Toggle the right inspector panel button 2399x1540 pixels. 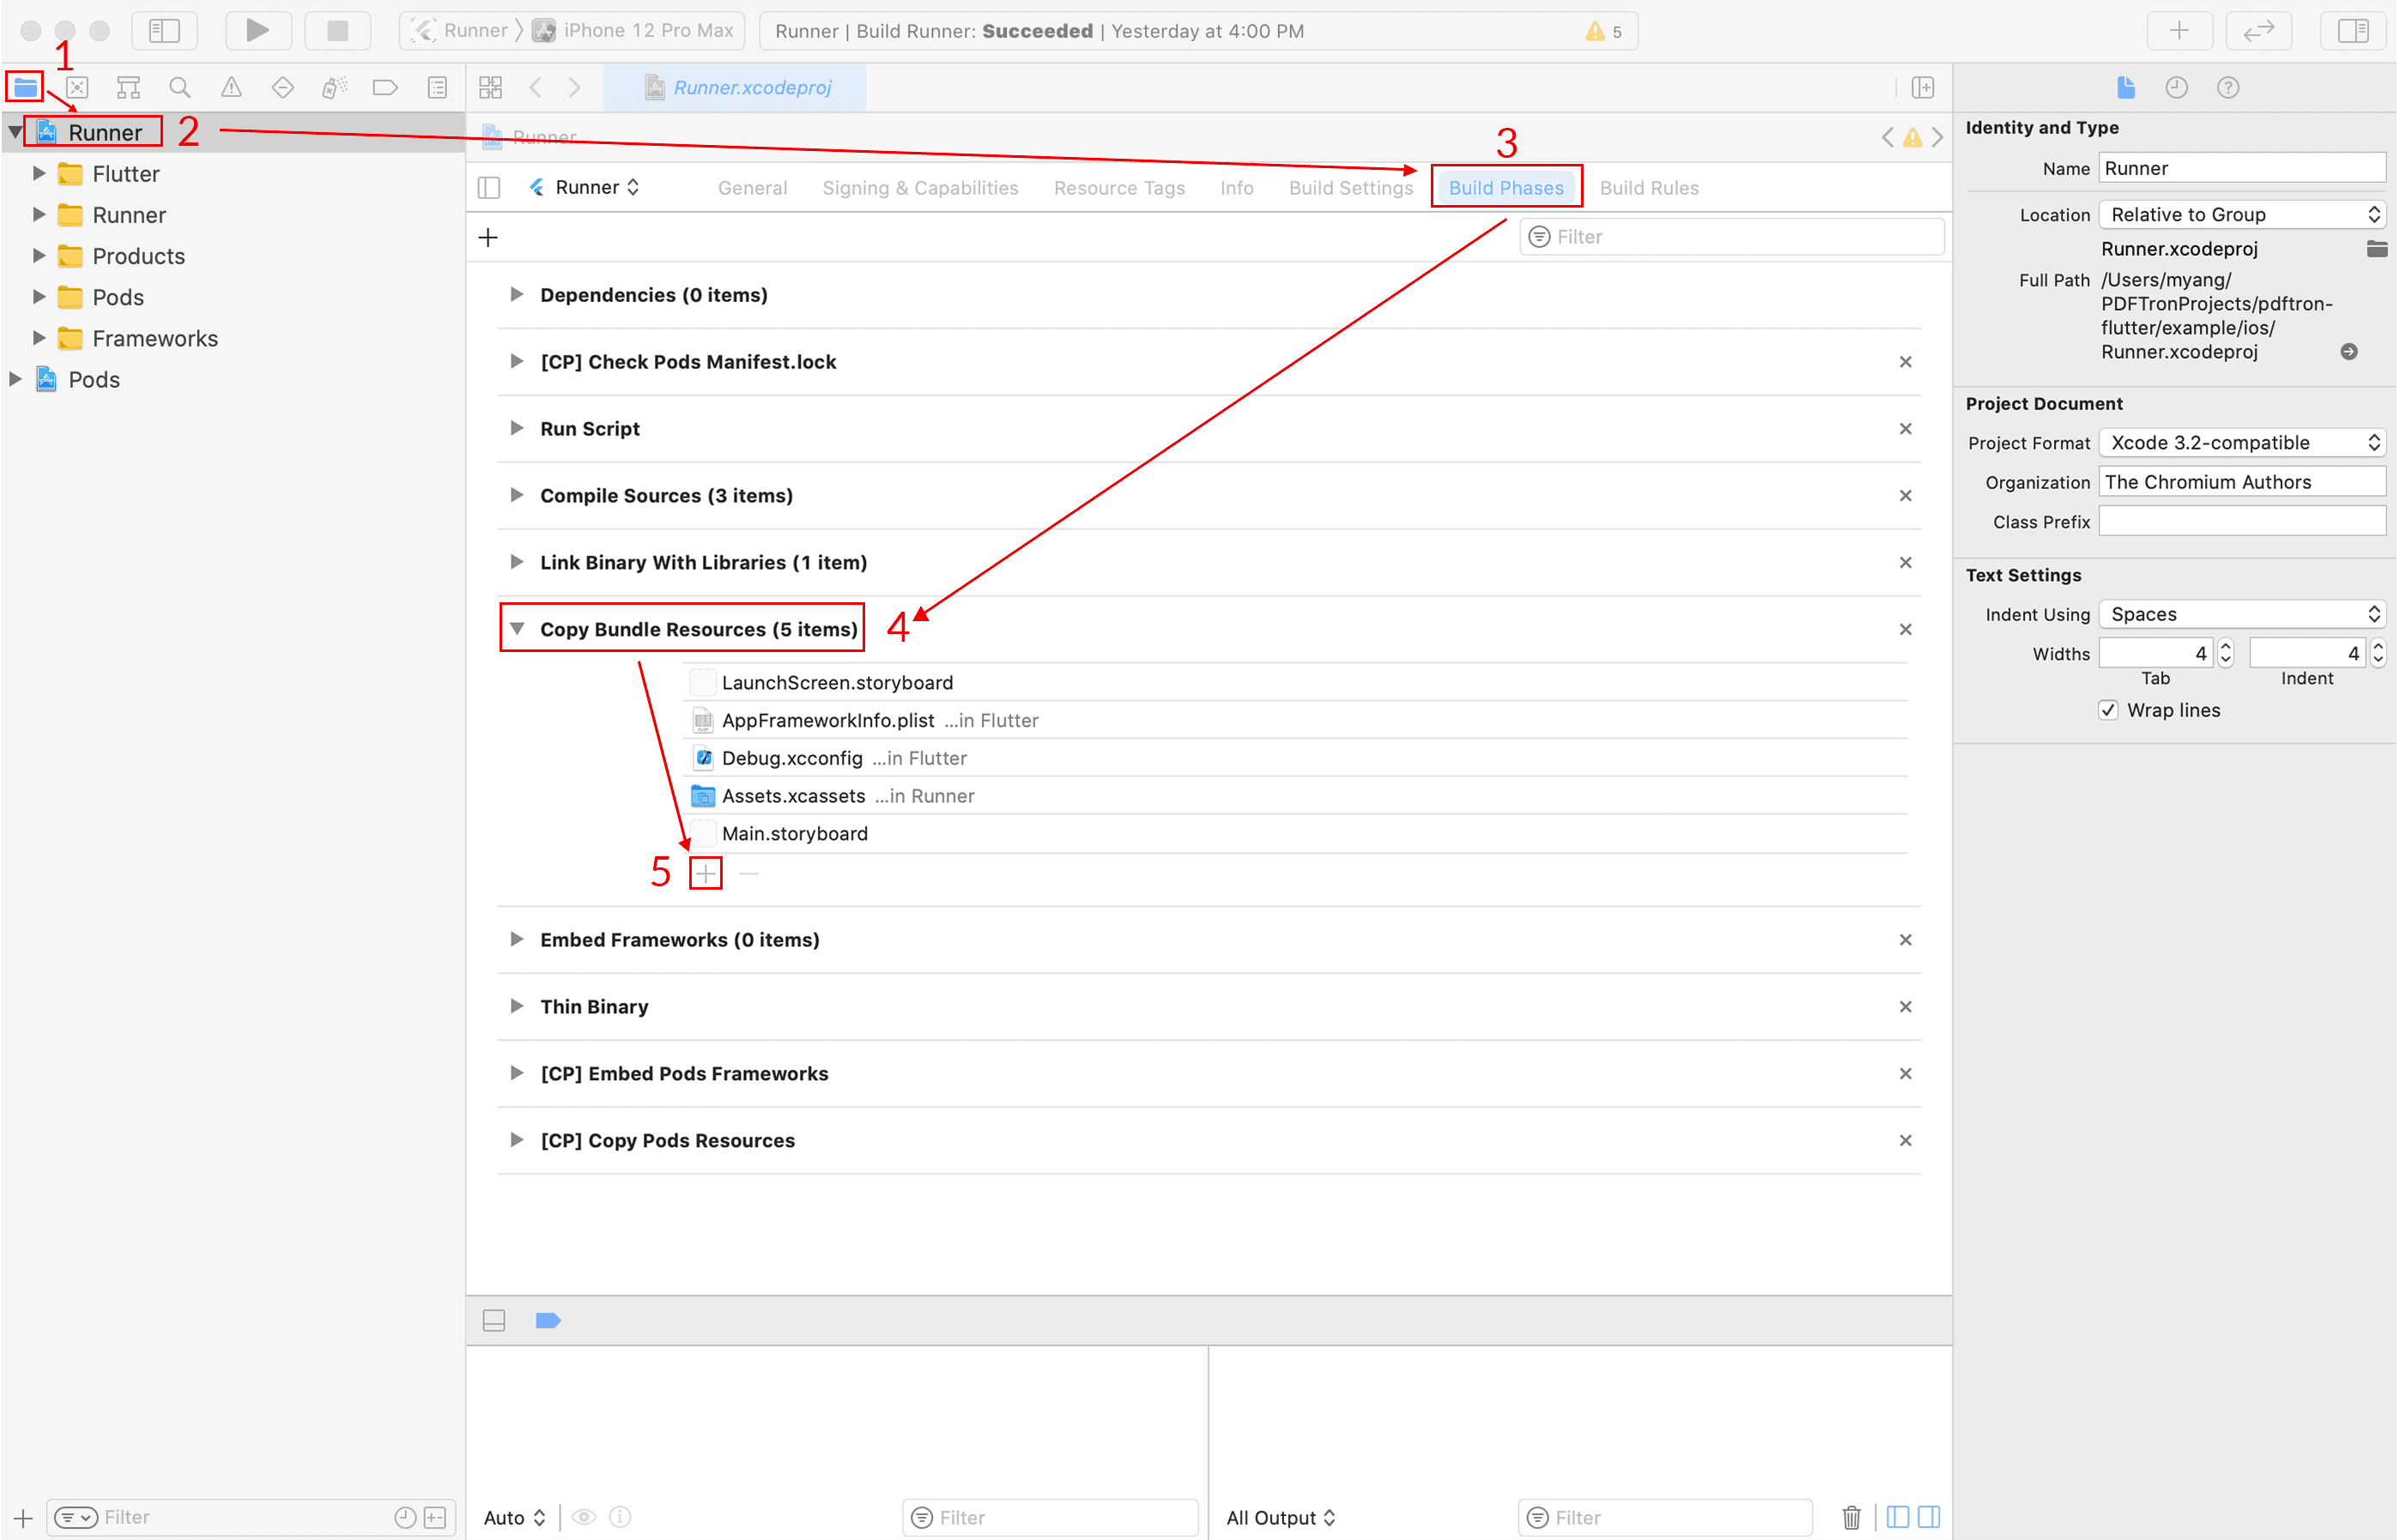click(x=2353, y=30)
